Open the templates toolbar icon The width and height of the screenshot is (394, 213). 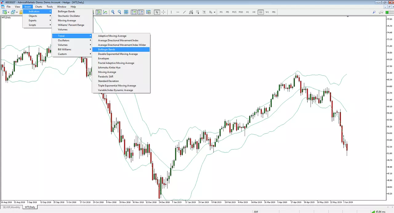click(x=148, y=12)
